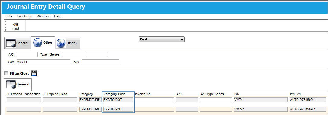Screen dimensions: 328x115
Task: Click the Other tab globe icon
Action: coord(38,42)
